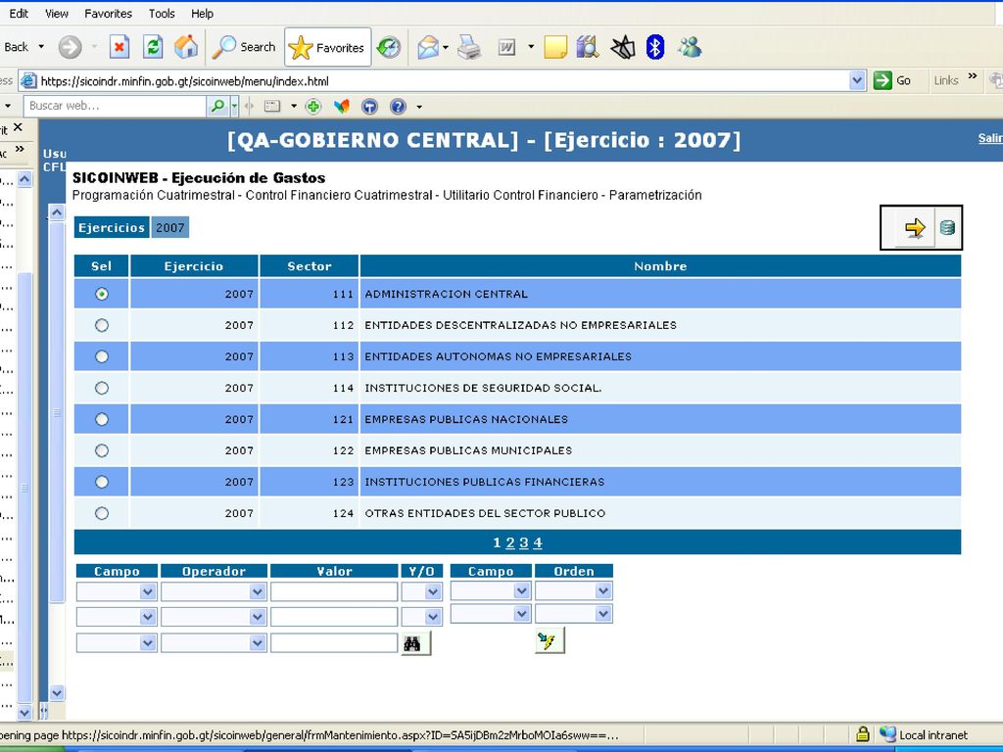Open the Favorites menu in menu bar
Image resolution: width=1003 pixels, height=752 pixels.
(x=108, y=14)
